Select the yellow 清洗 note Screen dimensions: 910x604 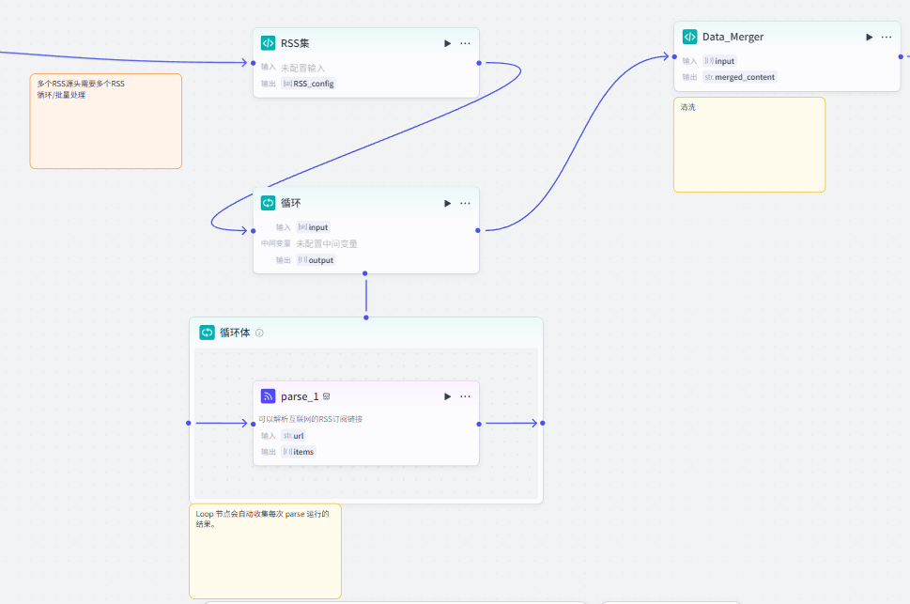(749, 145)
